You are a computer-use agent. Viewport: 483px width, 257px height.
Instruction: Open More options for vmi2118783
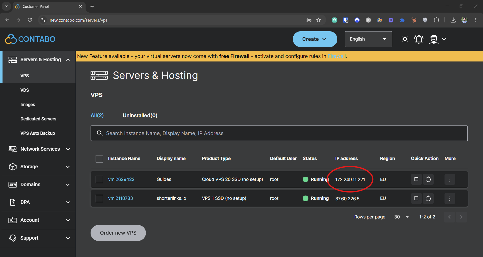click(450, 199)
